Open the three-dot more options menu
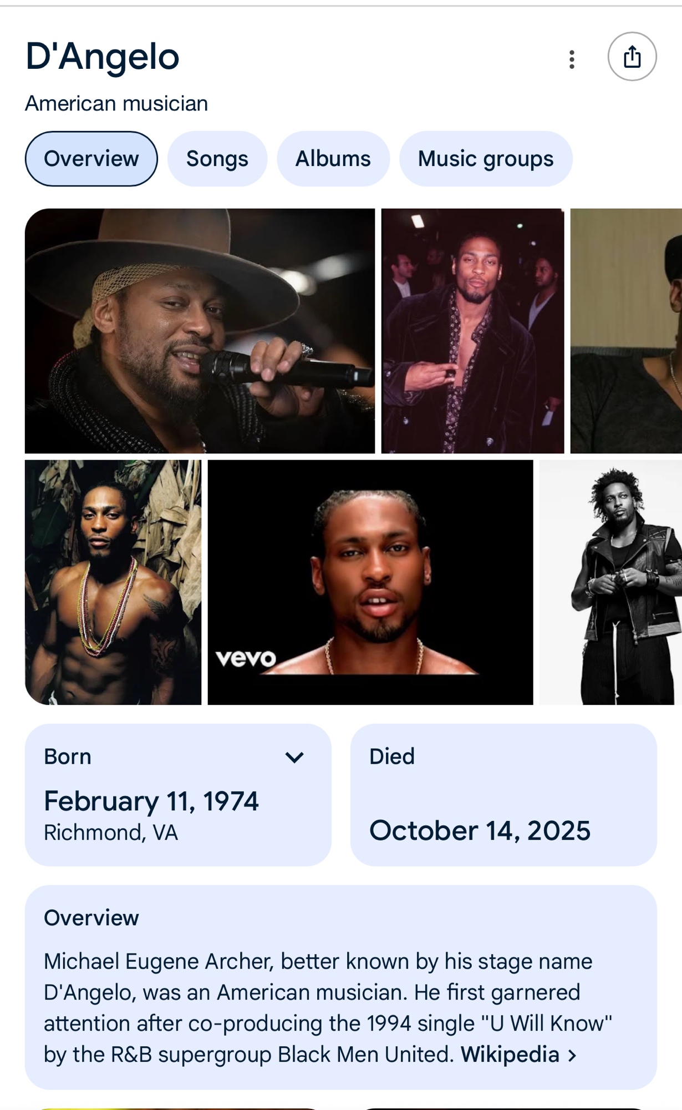The width and height of the screenshot is (682, 1110). click(572, 59)
